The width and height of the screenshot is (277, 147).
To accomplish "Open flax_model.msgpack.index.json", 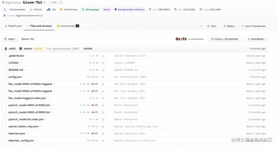I will (x=27, y=98).
